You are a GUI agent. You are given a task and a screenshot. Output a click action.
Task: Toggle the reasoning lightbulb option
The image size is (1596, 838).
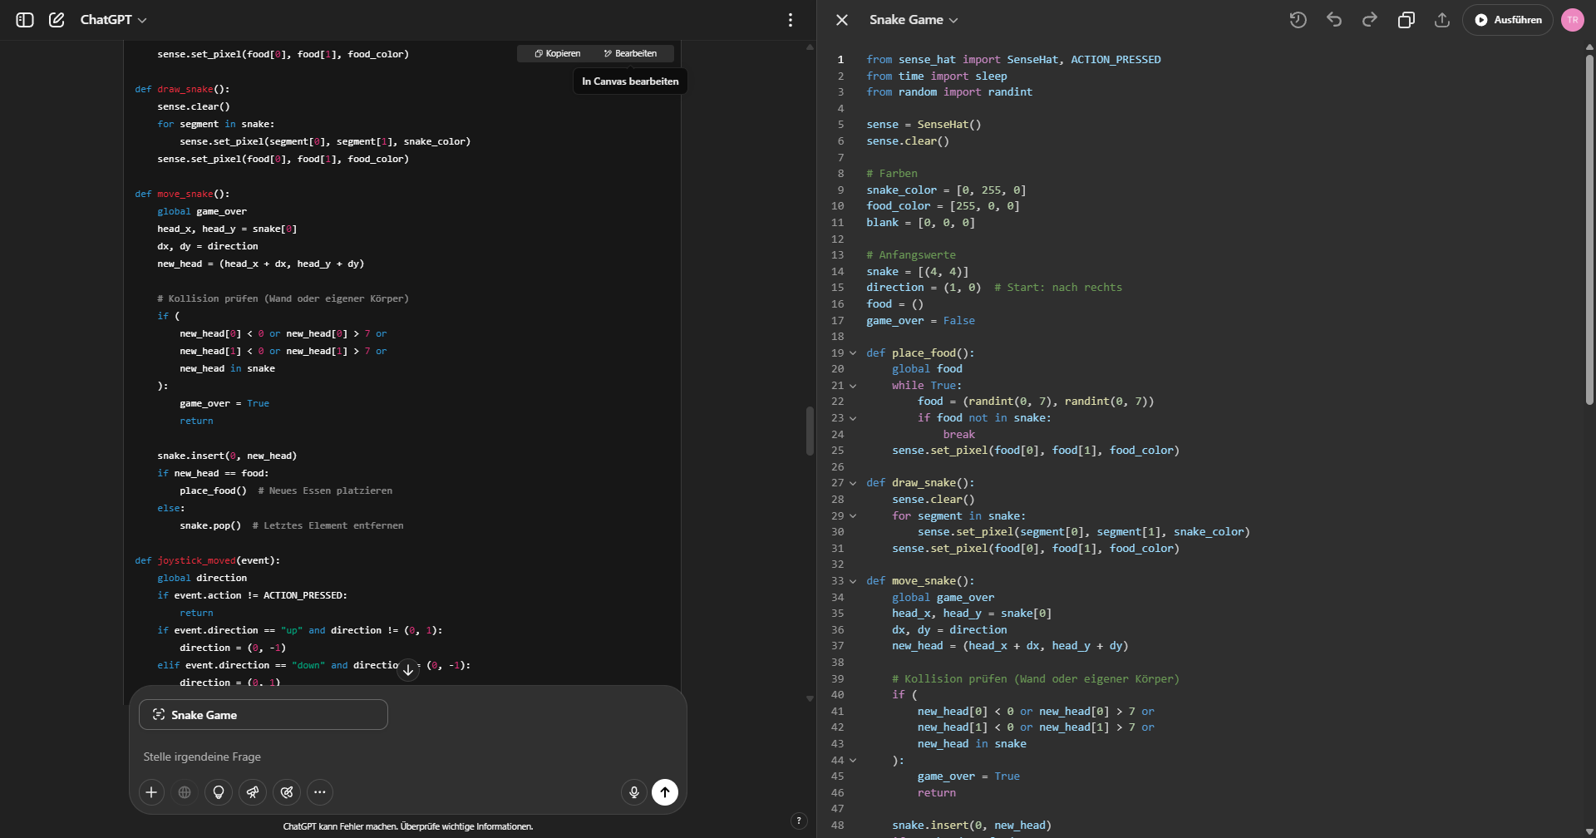[219, 792]
